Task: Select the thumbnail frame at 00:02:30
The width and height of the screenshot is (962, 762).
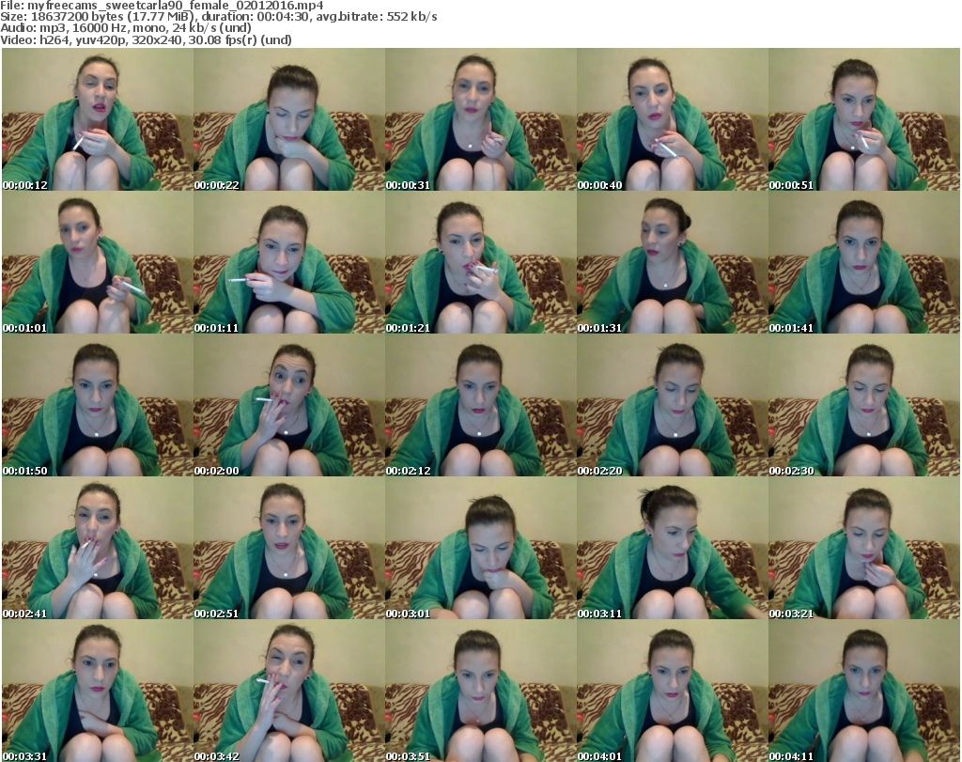Action: tap(864, 406)
